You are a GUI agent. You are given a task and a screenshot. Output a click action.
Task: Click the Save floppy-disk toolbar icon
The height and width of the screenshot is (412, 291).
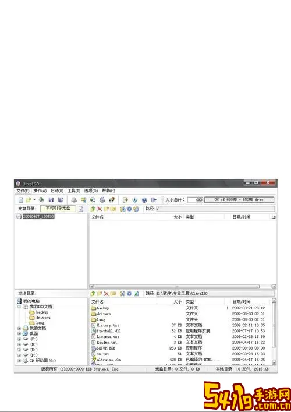[x=51, y=200]
